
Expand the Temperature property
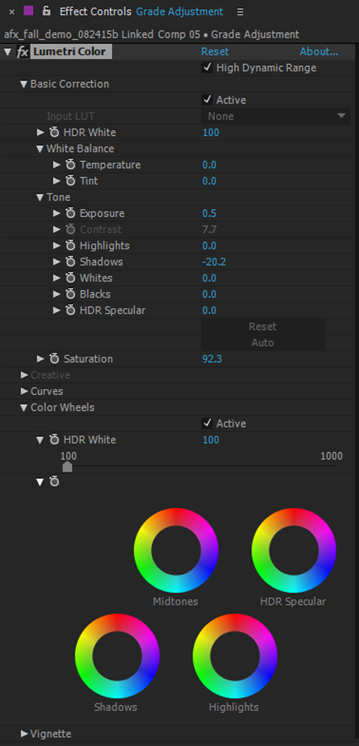coord(56,165)
